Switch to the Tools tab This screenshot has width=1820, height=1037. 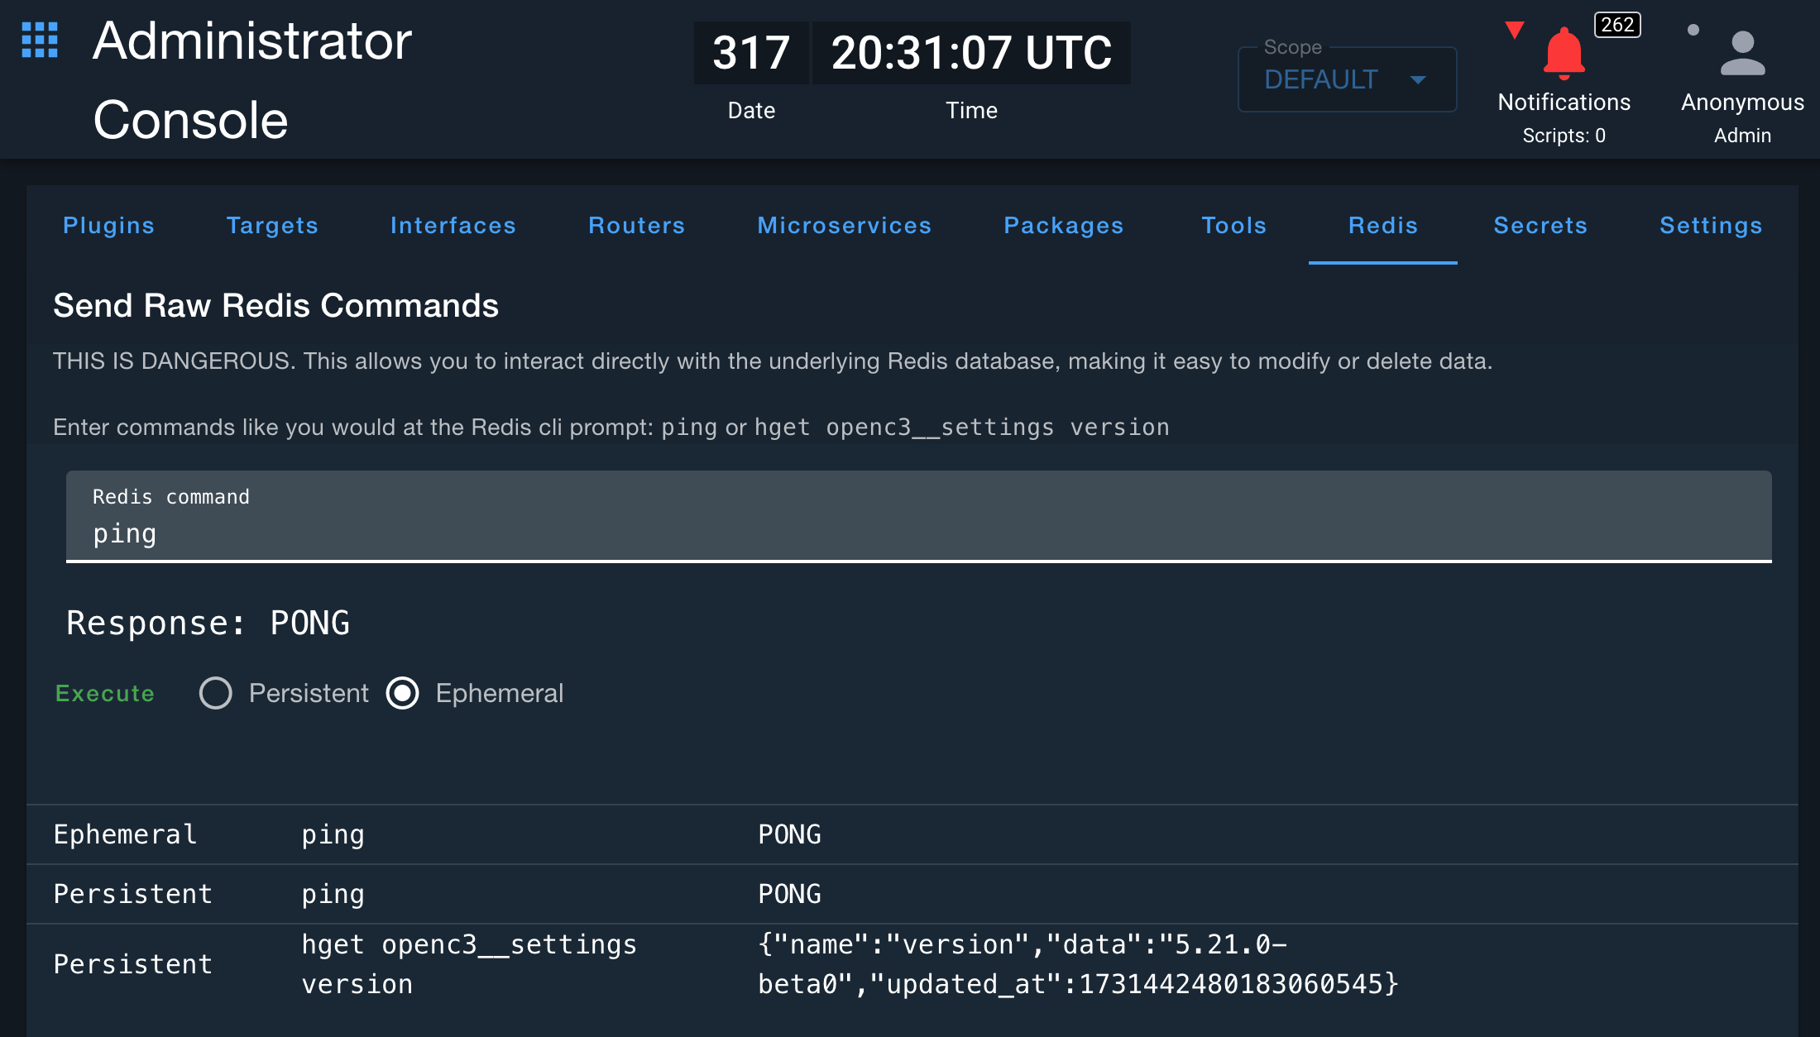[x=1234, y=225]
